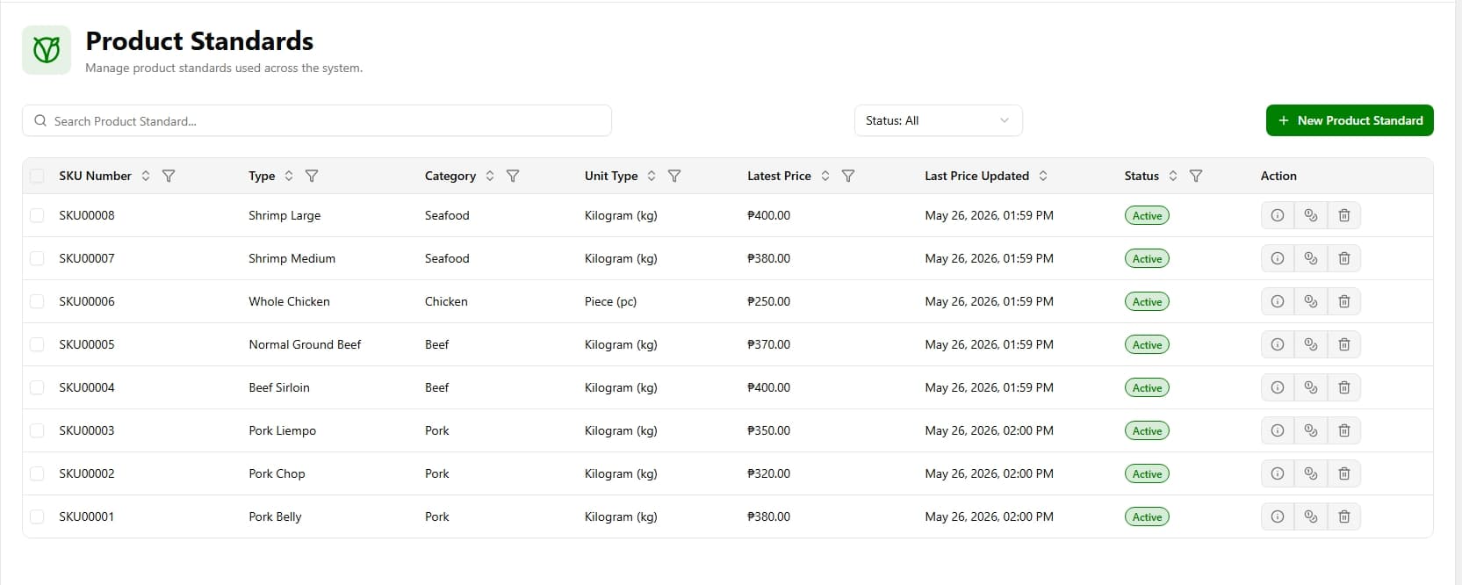Update price (coins icon) for SKU00005
1462x585 pixels.
click(x=1311, y=344)
